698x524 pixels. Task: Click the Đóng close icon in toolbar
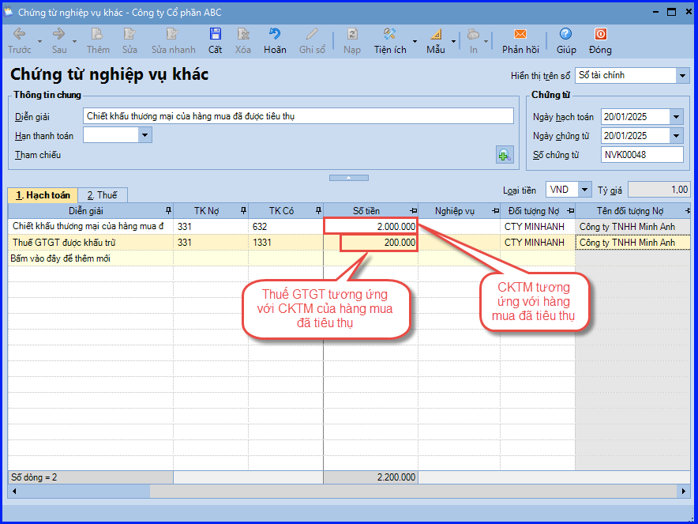click(x=600, y=35)
